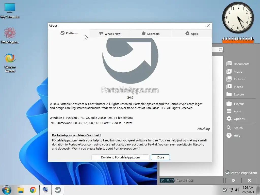This screenshot has width=260, height=195.
Task: Open Winaero Tweaker desktop icon
Action: 10,63
